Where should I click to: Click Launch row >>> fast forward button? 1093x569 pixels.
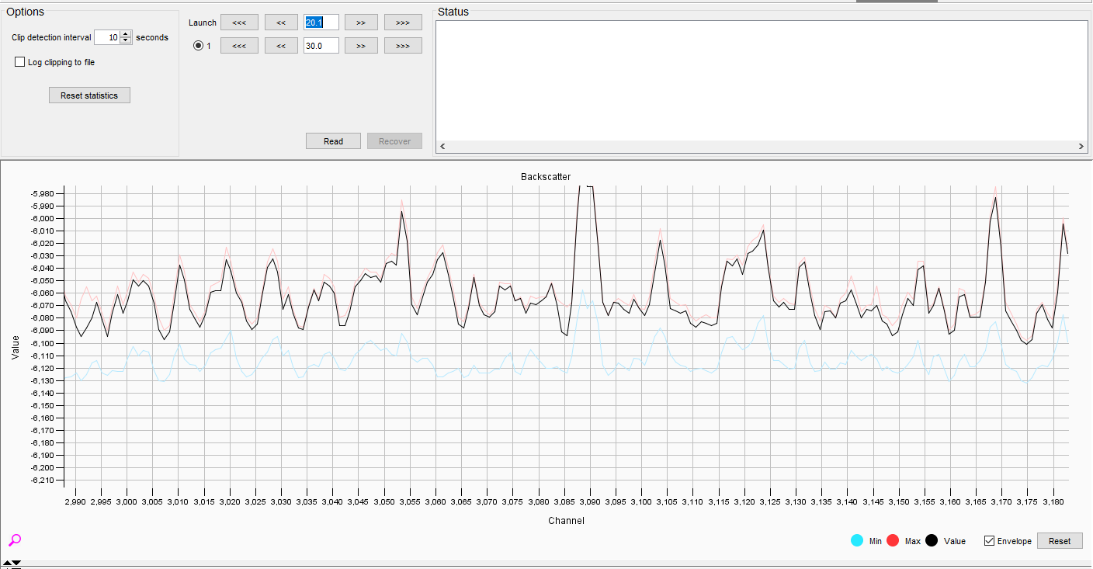(403, 23)
